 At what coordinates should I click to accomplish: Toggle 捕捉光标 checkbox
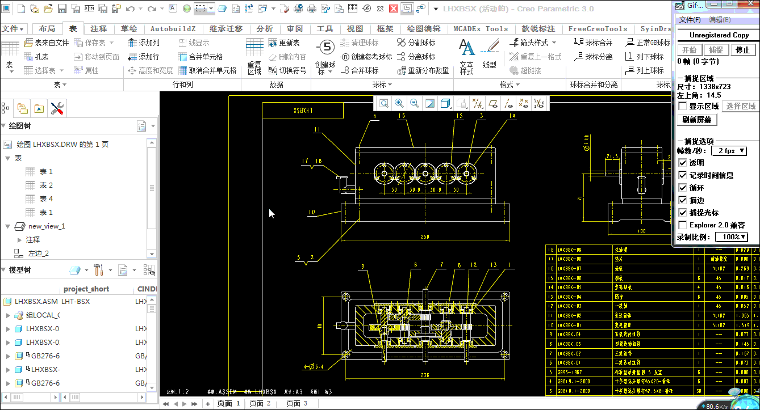pos(683,213)
